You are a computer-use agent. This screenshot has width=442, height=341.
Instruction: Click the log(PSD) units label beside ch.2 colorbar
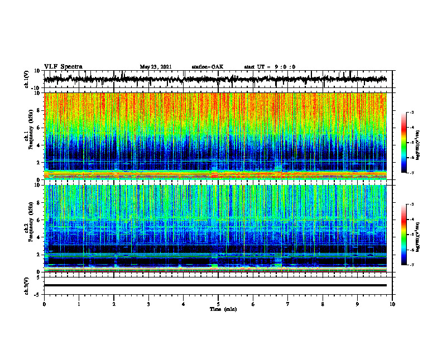pos(418,237)
